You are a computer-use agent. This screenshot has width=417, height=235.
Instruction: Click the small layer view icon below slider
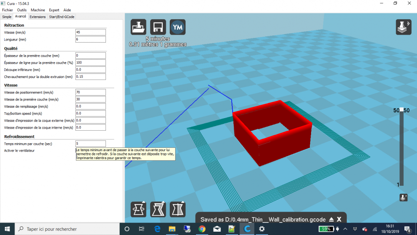[403, 197]
